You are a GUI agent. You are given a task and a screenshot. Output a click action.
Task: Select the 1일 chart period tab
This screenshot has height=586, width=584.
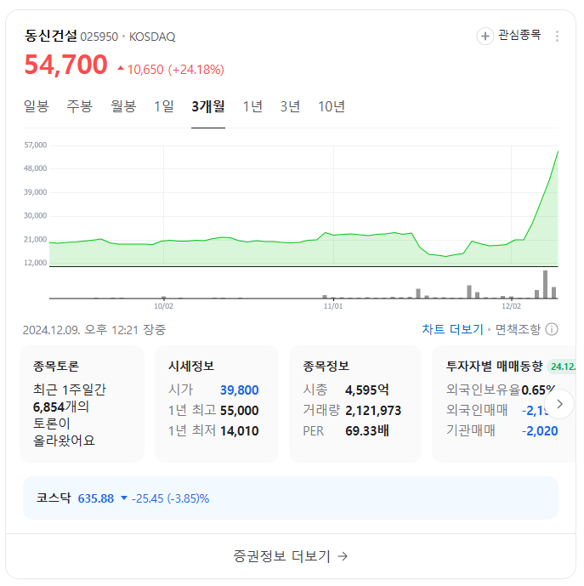point(164,106)
